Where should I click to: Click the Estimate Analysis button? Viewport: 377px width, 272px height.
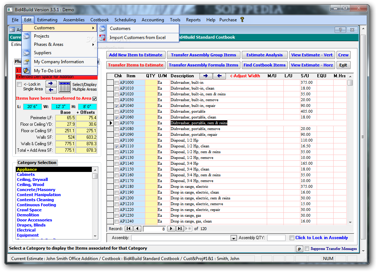pyautogui.click(x=265, y=55)
